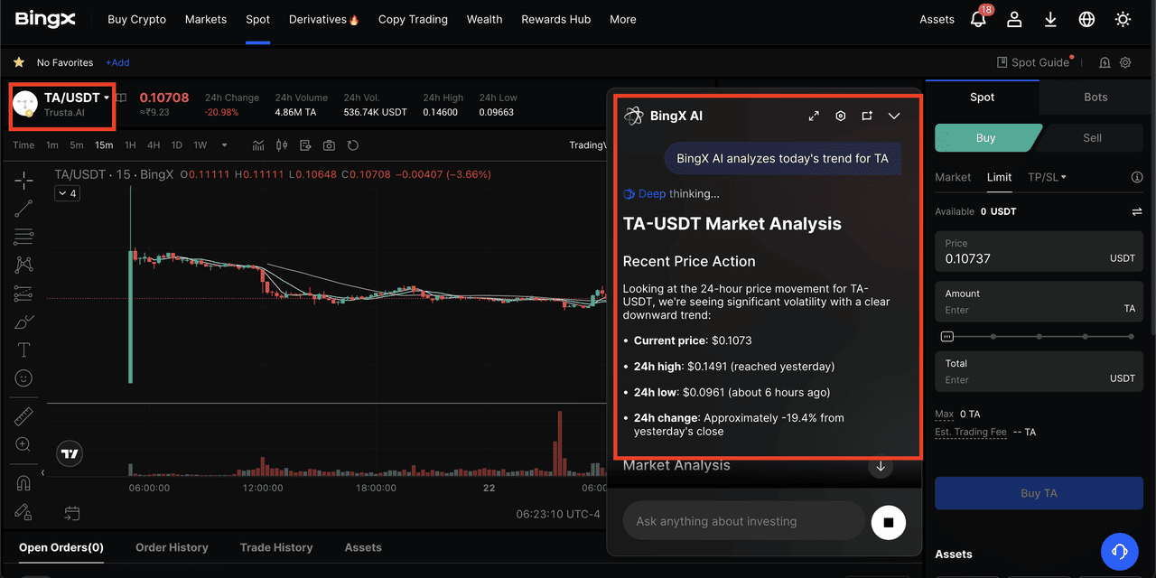Click the Ask anything about investing box
Viewport: 1156px width, 578px height.
tap(743, 521)
